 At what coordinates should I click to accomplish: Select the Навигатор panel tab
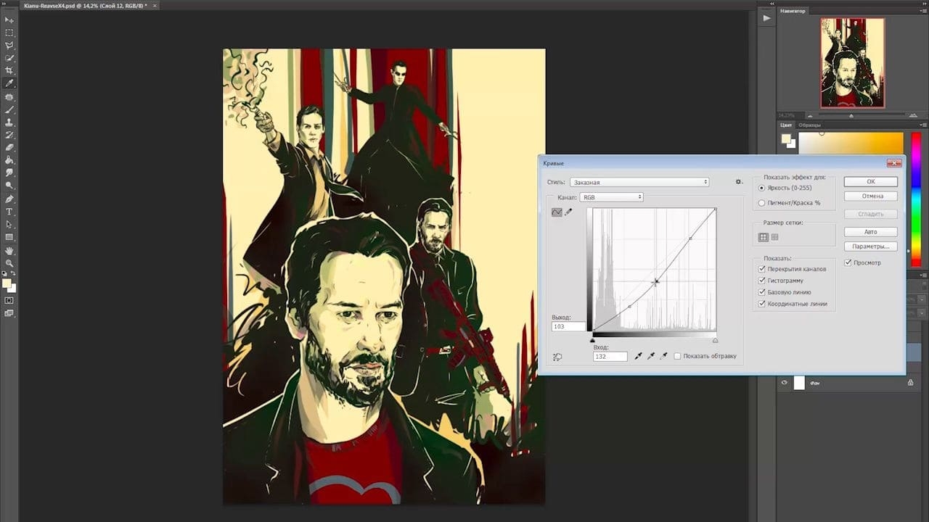coord(793,11)
